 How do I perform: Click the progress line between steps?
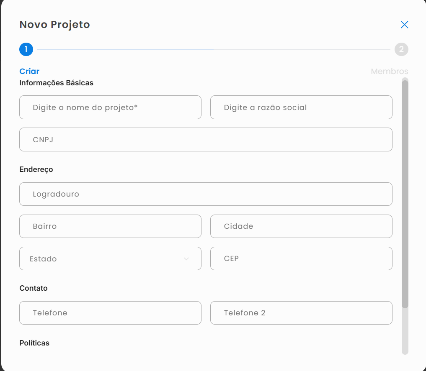coord(214,50)
